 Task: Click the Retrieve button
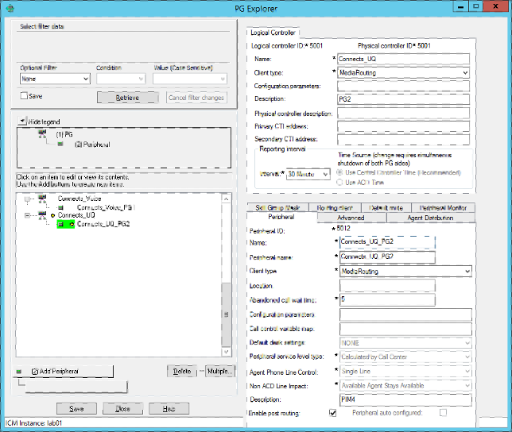(x=128, y=98)
